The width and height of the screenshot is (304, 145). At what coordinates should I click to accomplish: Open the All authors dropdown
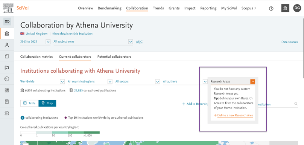pyautogui.click(x=185, y=81)
